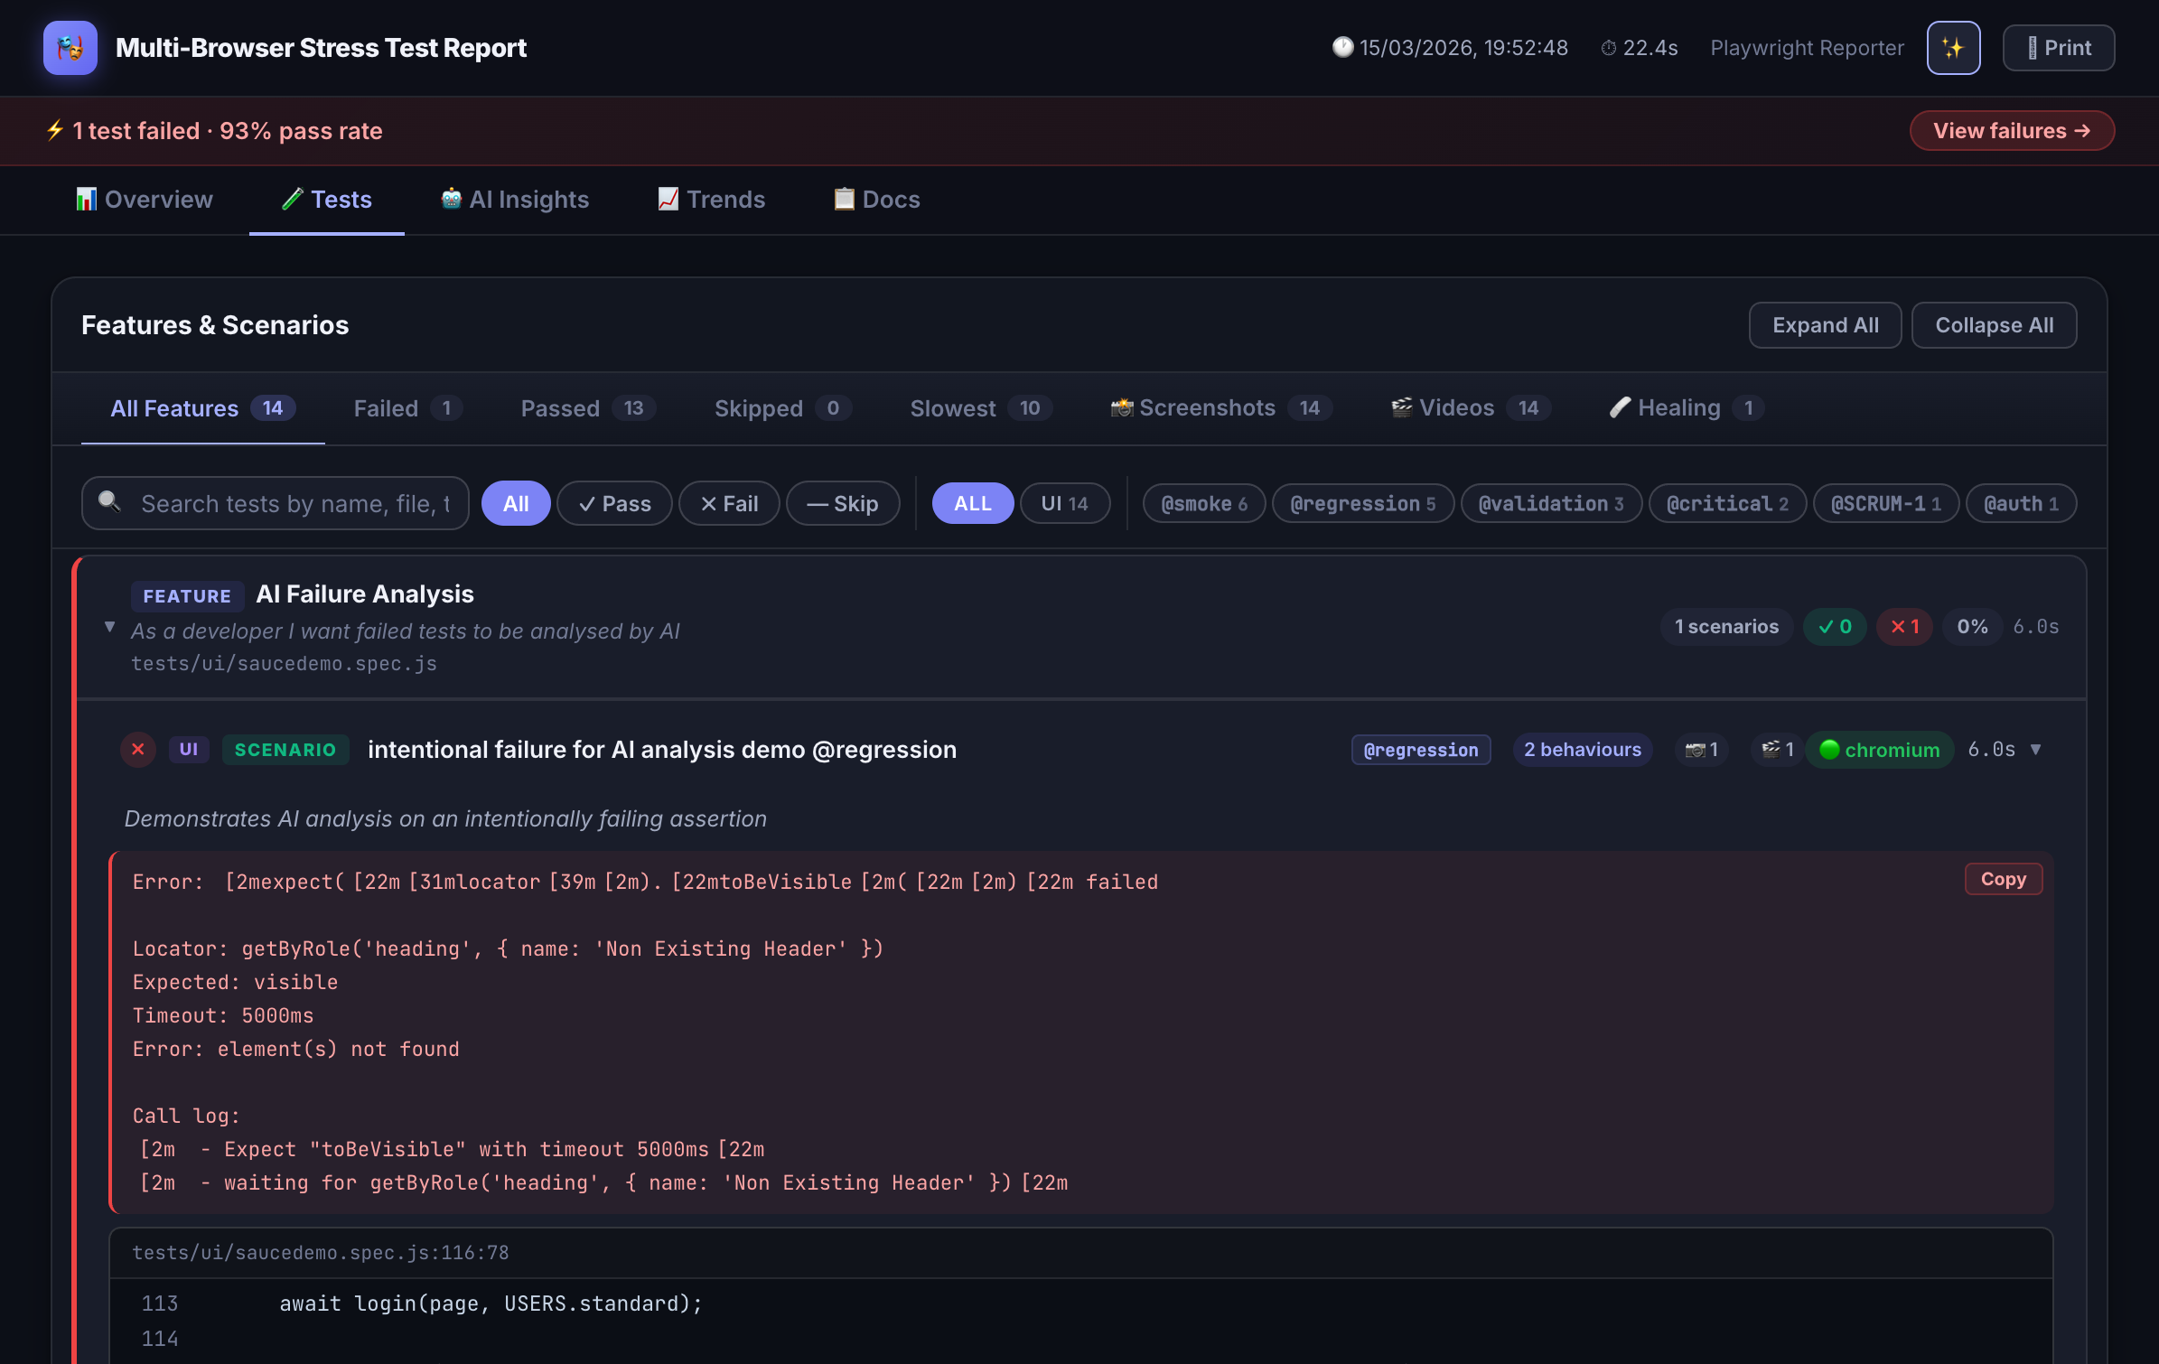Select the Pass filter
The image size is (2159, 1364).
[x=614, y=503]
